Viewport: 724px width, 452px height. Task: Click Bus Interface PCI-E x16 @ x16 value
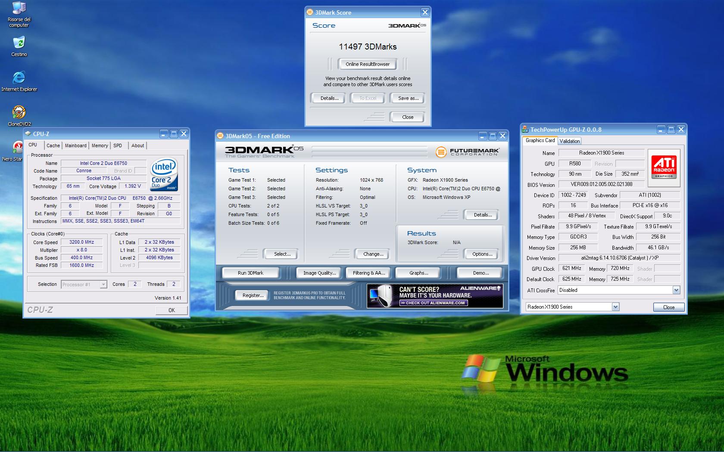click(x=650, y=205)
